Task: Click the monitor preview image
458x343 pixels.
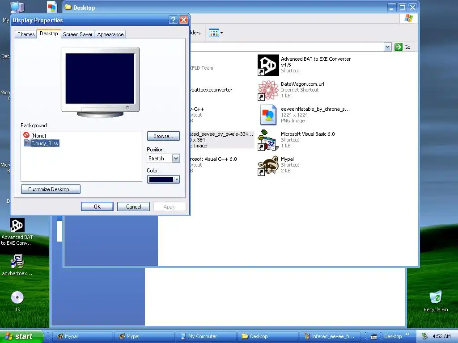Action: point(100,82)
